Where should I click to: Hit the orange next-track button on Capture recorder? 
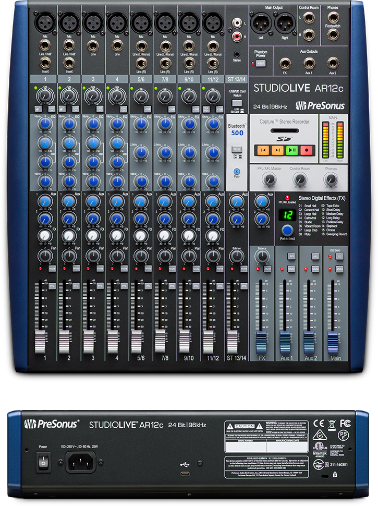[277, 150]
